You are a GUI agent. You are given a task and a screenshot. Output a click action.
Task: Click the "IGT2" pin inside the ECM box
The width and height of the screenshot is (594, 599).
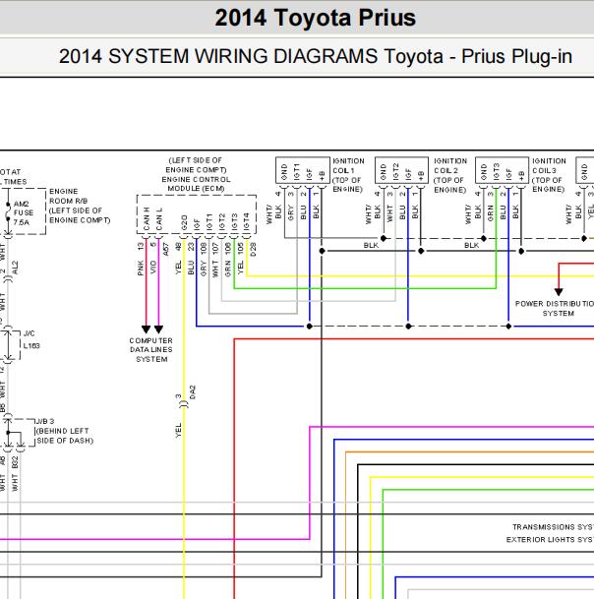click(x=221, y=222)
